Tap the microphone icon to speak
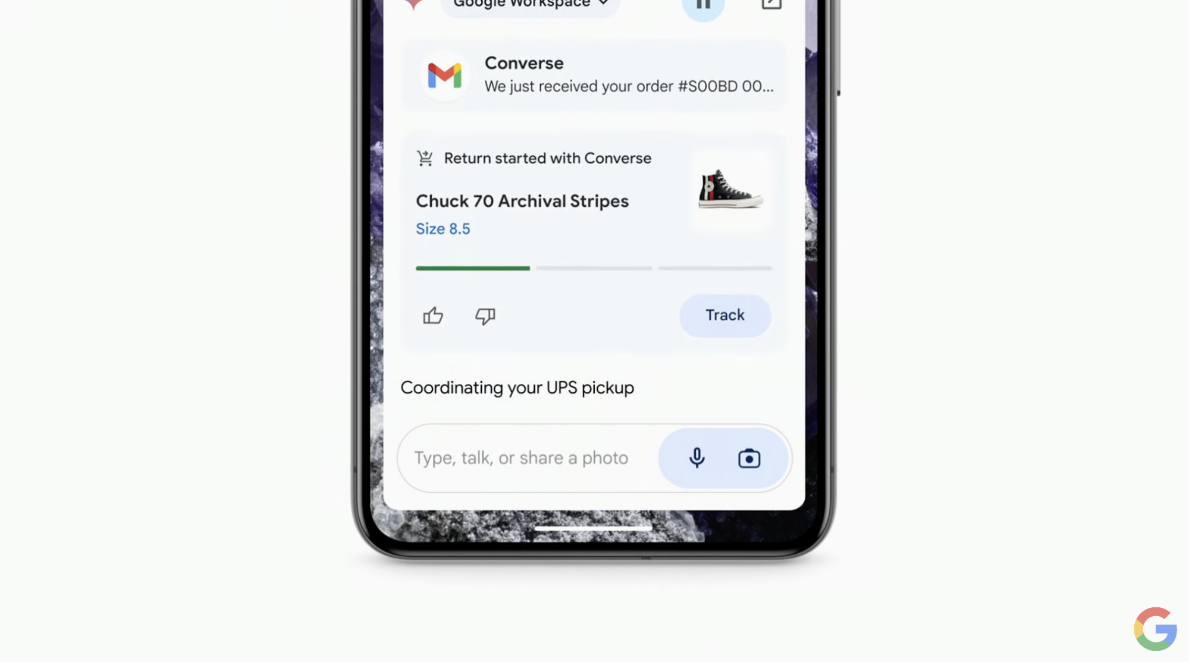The image size is (1189, 662). tap(697, 458)
